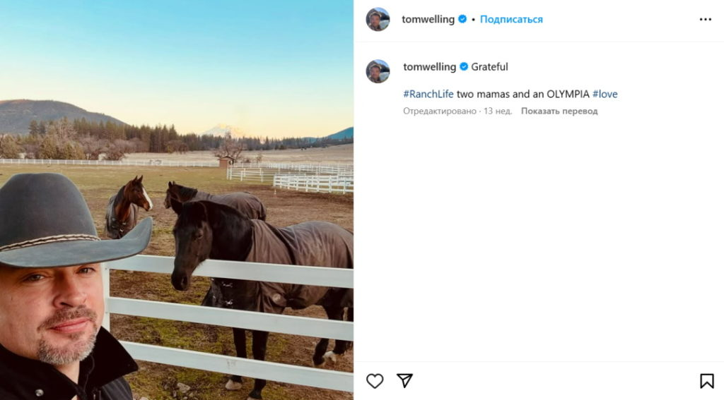Open the tomwelling username in the caption
Viewport: 724px width, 400px height.
point(429,67)
